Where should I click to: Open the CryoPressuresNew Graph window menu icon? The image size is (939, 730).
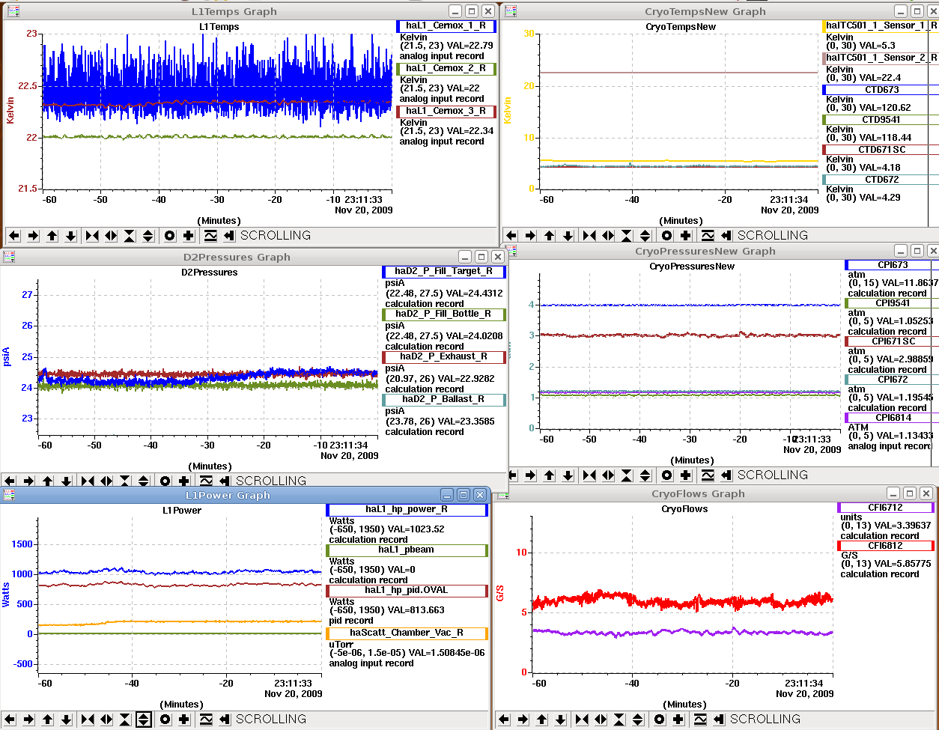[x=513, y=251]
